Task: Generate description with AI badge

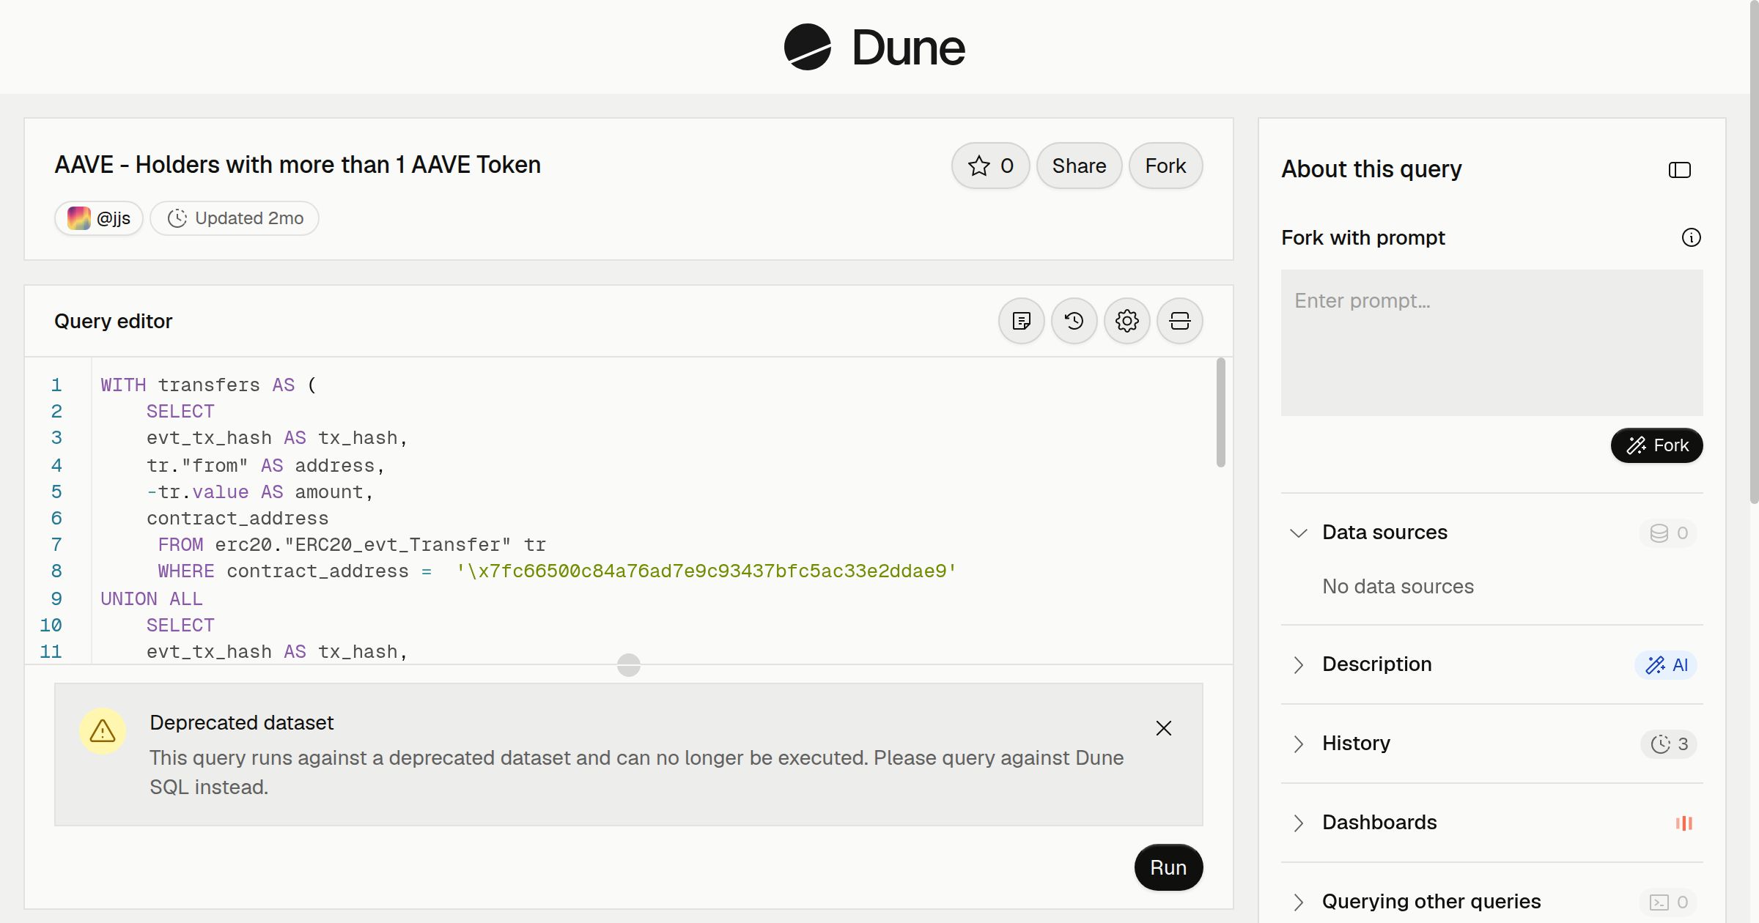Action: 1666,665
